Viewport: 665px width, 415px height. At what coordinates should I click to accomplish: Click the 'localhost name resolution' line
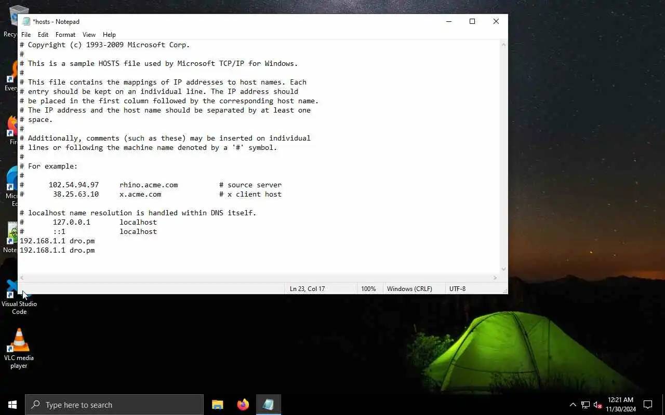pos(138,213)
